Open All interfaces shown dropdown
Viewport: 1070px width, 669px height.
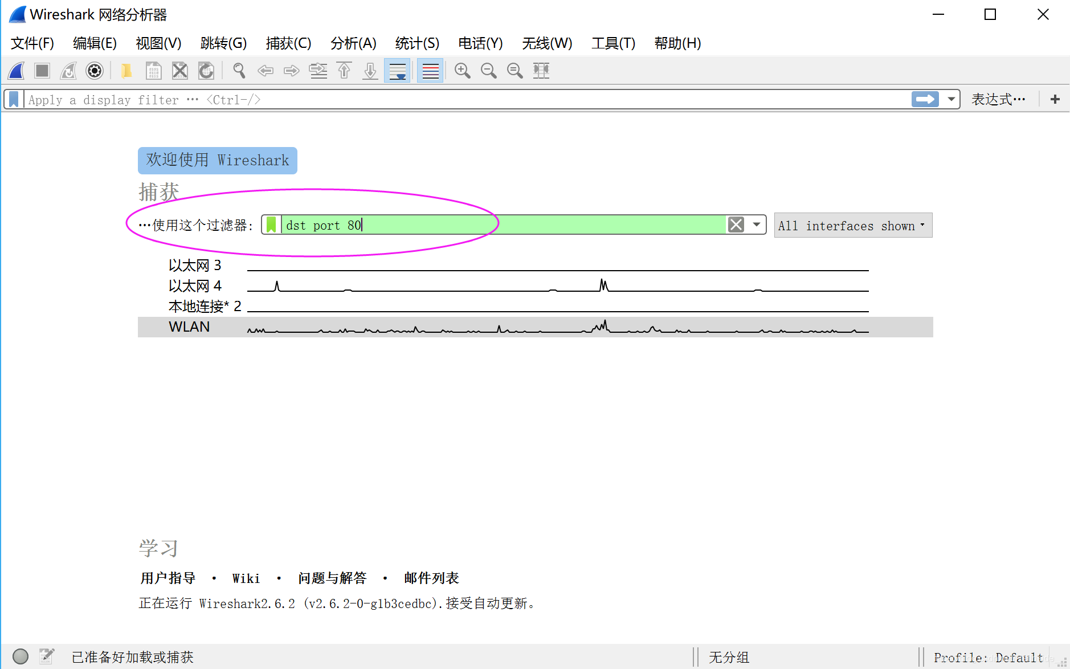pyautogui.click(x=853, y=226)
